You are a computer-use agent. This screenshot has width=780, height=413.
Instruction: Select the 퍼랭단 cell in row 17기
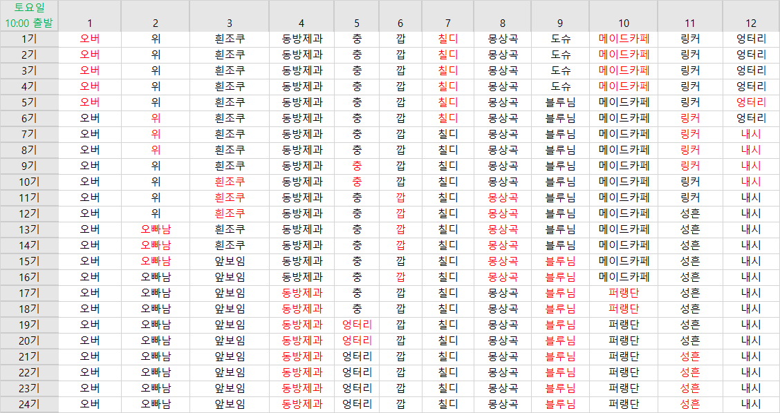tap(624, 293)
